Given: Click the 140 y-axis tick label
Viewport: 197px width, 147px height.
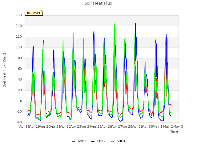Looking at the screenshot, I should point(19,26).
